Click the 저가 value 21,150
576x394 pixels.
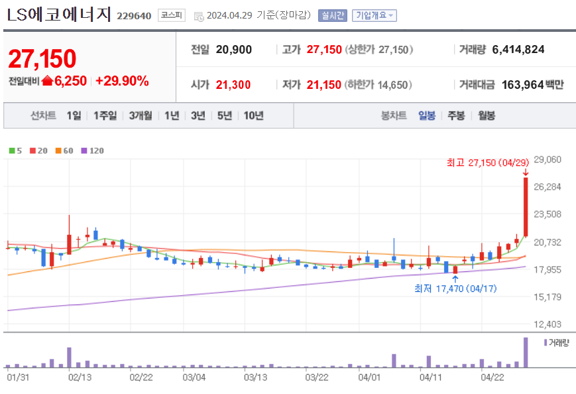tap(324, 85)
